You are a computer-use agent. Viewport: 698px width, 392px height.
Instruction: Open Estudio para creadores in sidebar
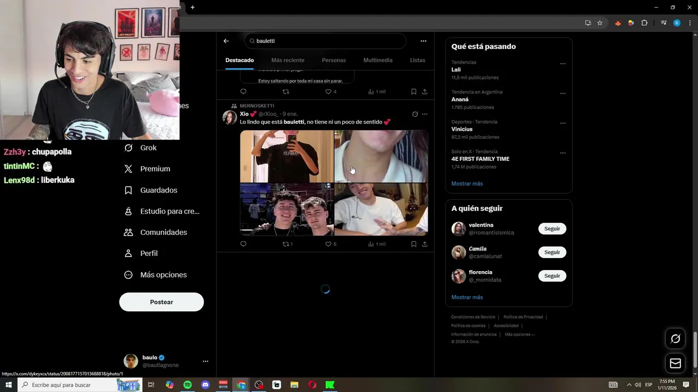pos(162,211)
